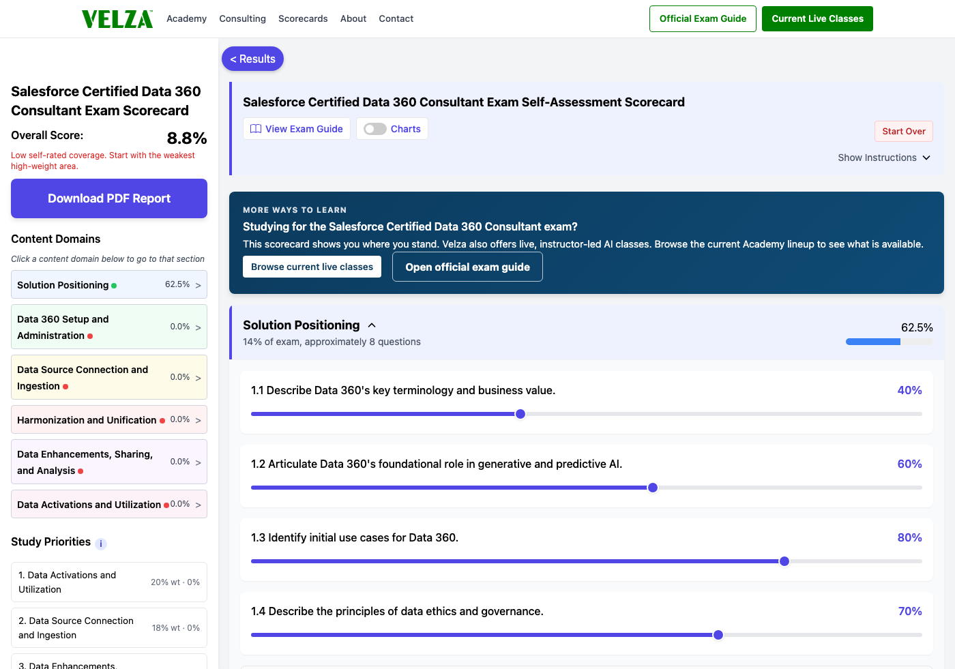The height and width of the screenshot is (669, 955).
Task: Open the Scorecards menu item
Action: pyautogui.click(x=303, y=19)
